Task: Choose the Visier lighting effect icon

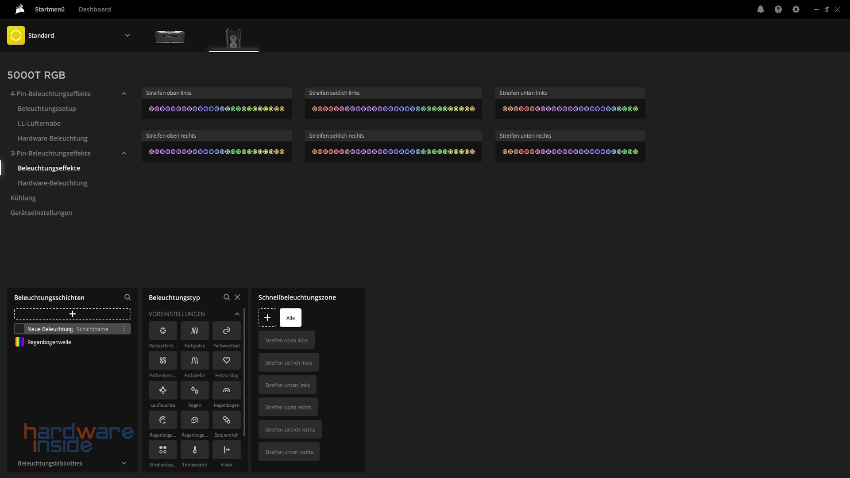Action: [x=226, y=450]
